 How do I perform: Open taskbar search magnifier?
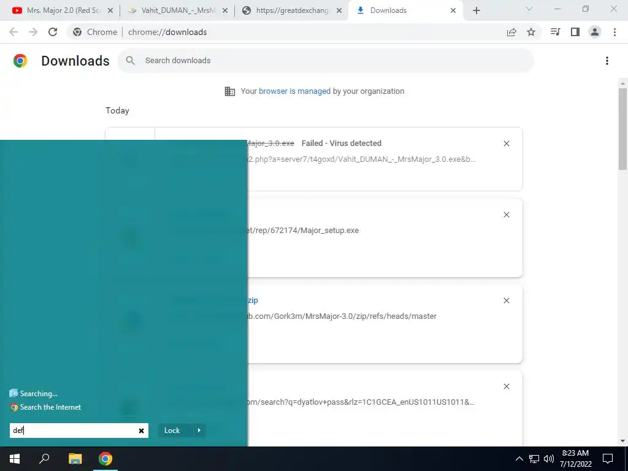(44, 459)
